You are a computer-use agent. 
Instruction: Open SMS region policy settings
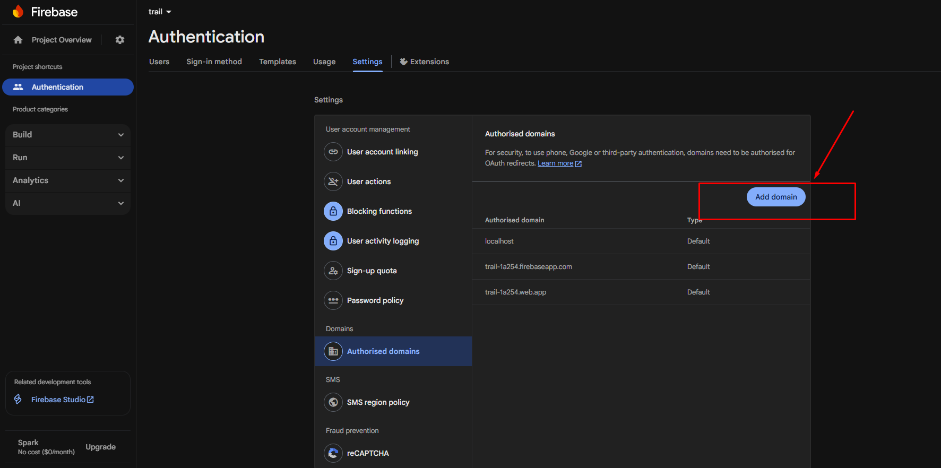coord(393,402)
